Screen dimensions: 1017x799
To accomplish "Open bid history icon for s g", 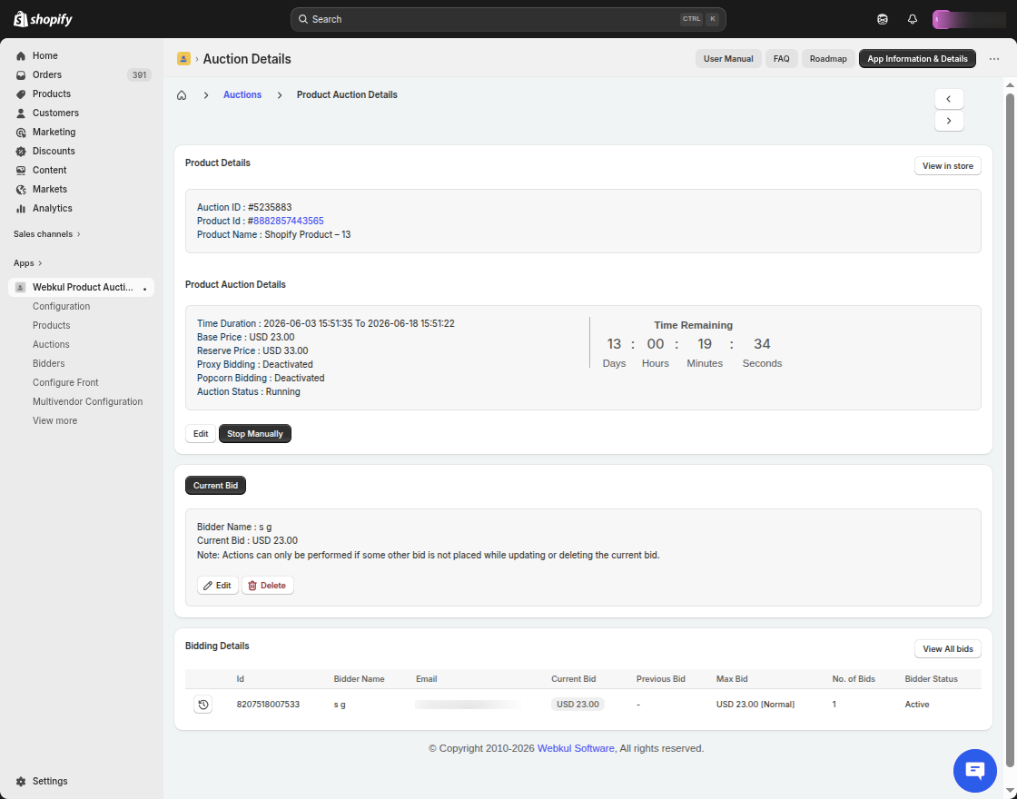I will coord(203,705).
